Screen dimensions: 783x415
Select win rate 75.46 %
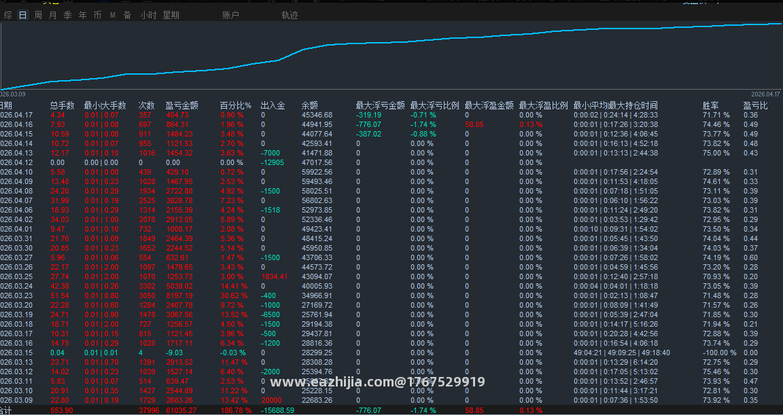(x=716, y=372)
